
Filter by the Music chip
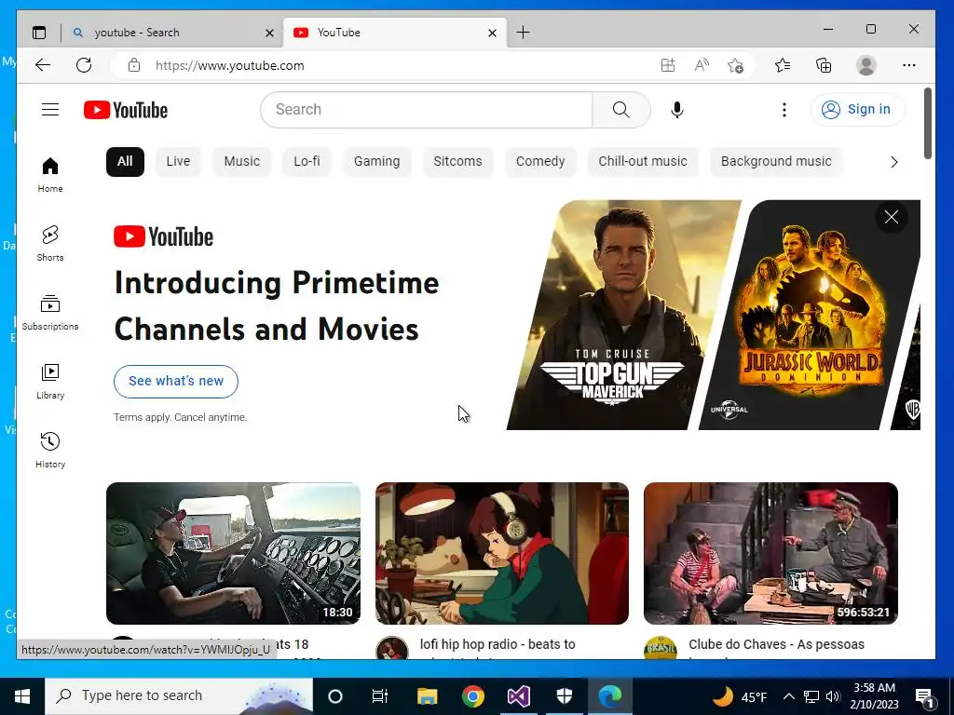click(x=241, y=161)
